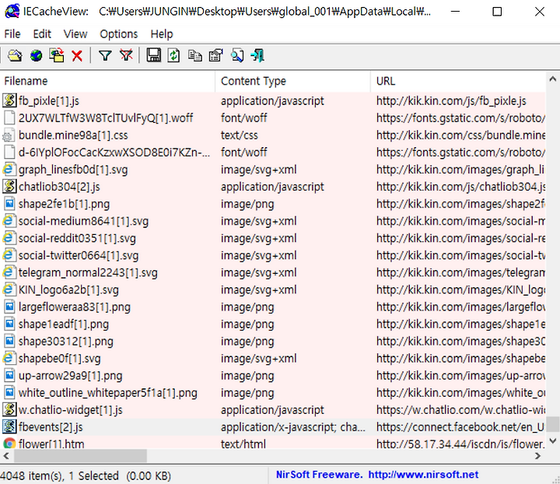Screen dimensions: 560x484
Task: Click URL cell starting https://w.chatlio.com
Action: (x=460, y=410)
